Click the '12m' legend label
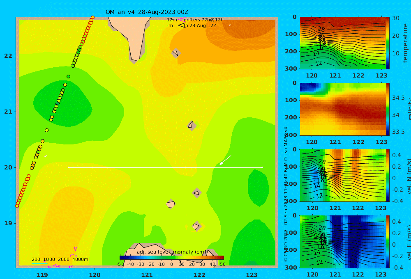 (172, 20)
